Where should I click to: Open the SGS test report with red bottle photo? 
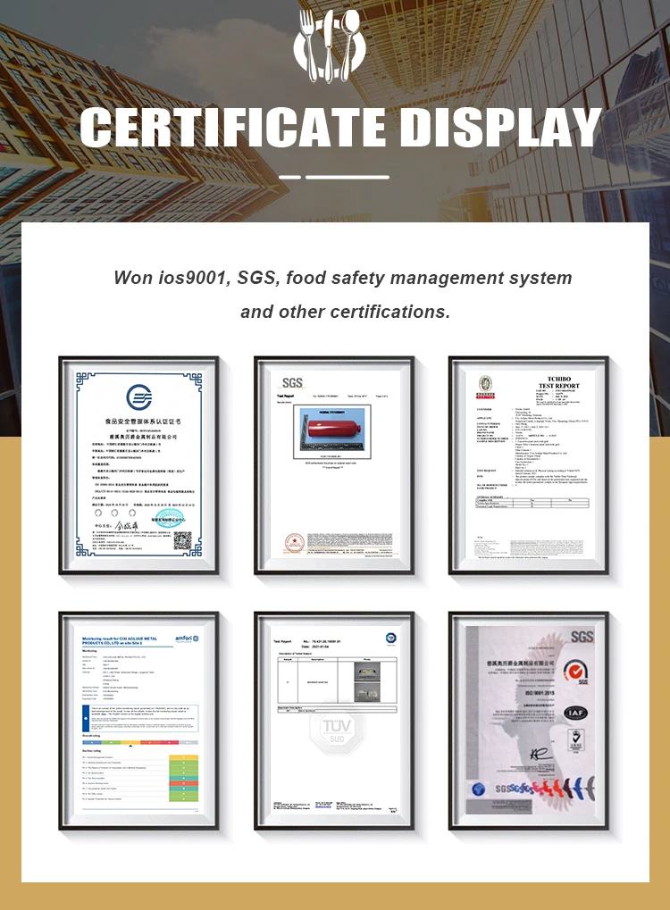point(334,465)
